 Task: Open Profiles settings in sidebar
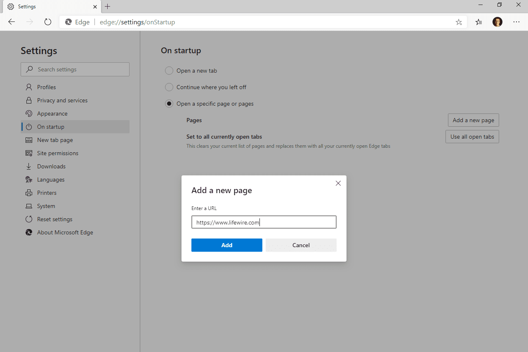[x=46, y=87]
